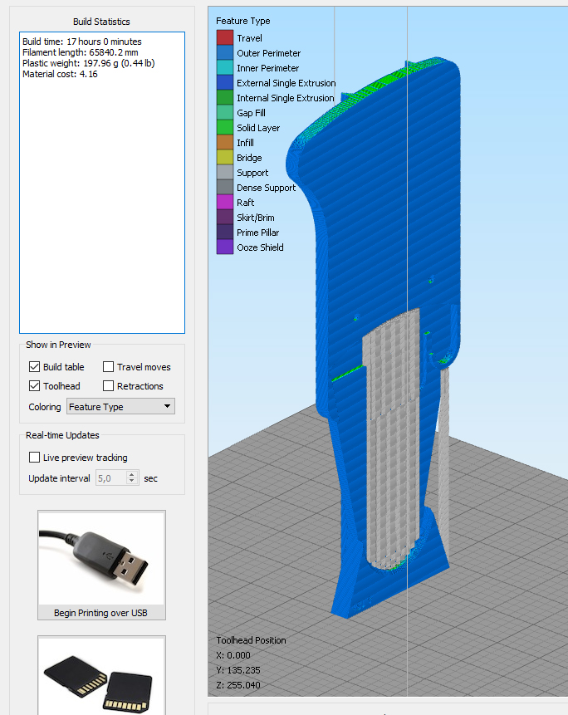Image resolution: width=568 pixels, height=715 pixels.
Task: Click the Toolhead Position Y: 135.235 value
Action: (x=238, y=670)
